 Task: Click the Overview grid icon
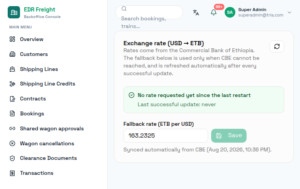pos(12,39)
